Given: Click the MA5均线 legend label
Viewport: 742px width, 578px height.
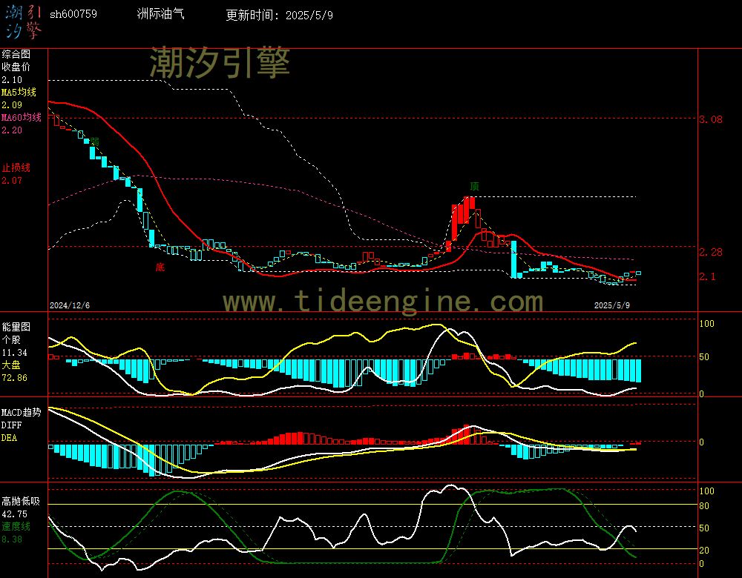Looking at the screenshot, I should [19, 92].
